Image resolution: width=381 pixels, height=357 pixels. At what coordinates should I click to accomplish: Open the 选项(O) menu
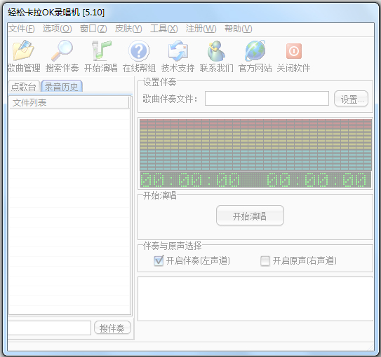[57, 29]
